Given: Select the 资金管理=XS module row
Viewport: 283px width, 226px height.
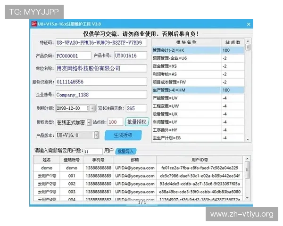Looking at the screenshot, I should (198, 66).
